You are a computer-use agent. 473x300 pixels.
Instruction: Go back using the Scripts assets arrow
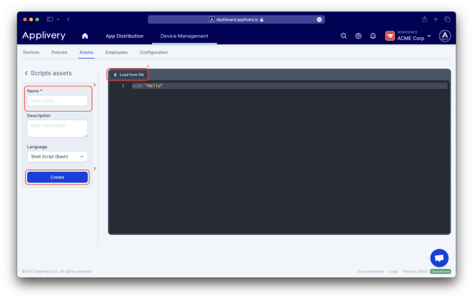coord(26,73)
